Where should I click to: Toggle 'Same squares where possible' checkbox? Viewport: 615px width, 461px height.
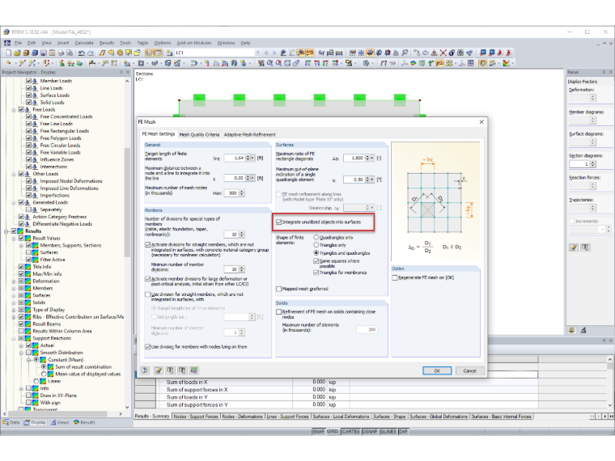click(316, 261)
